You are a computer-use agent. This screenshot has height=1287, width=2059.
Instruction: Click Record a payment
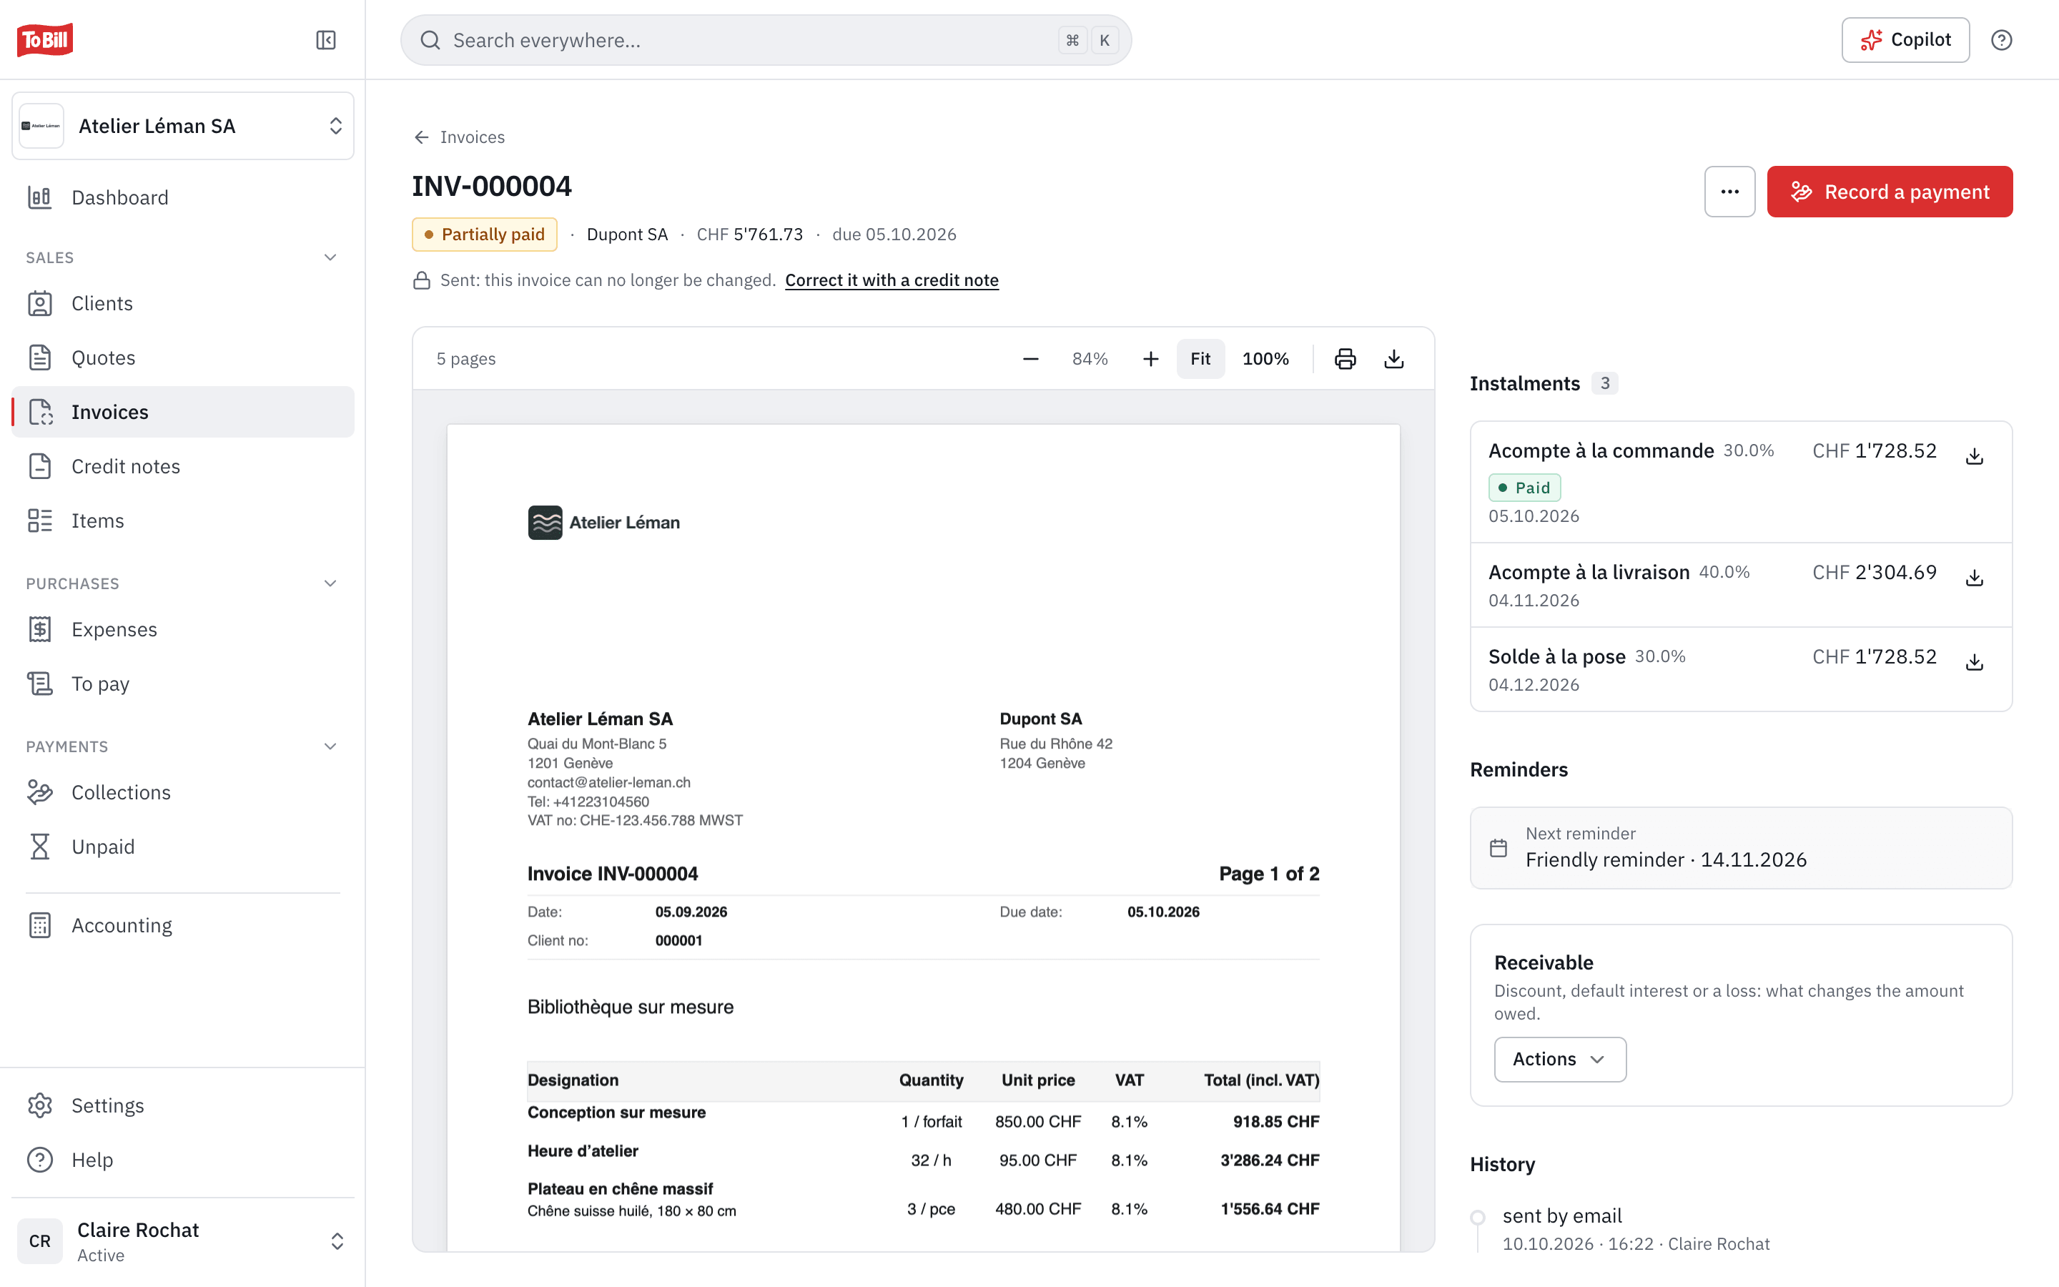(x=1889, y=192)
